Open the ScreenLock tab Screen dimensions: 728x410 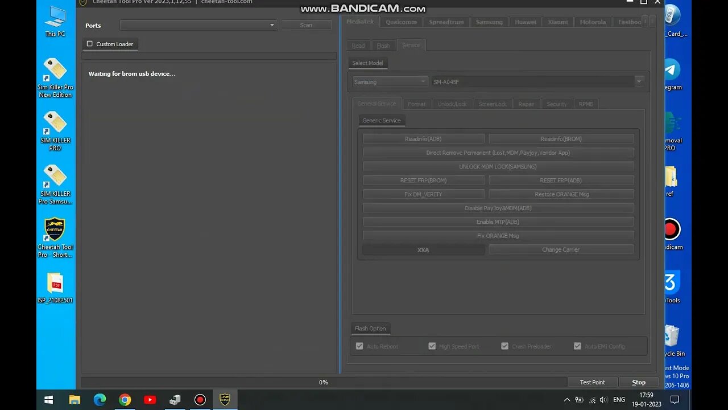click(493, 104)
